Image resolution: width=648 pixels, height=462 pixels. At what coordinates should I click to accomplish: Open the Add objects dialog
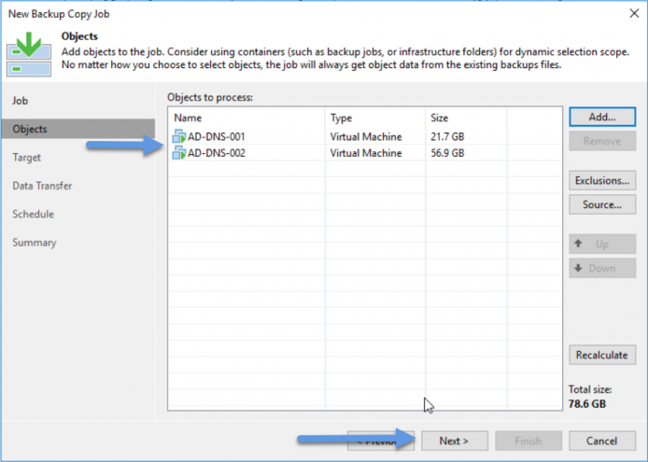[602, 117]
